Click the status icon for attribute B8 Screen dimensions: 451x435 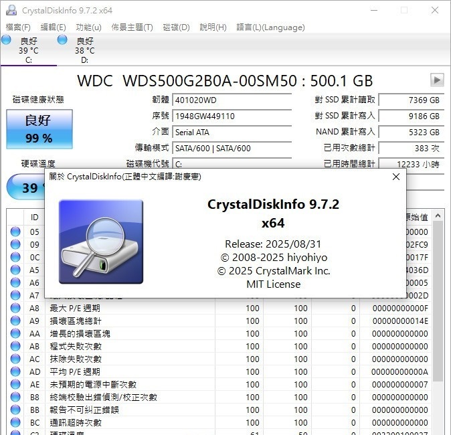[x=15, y=397]
